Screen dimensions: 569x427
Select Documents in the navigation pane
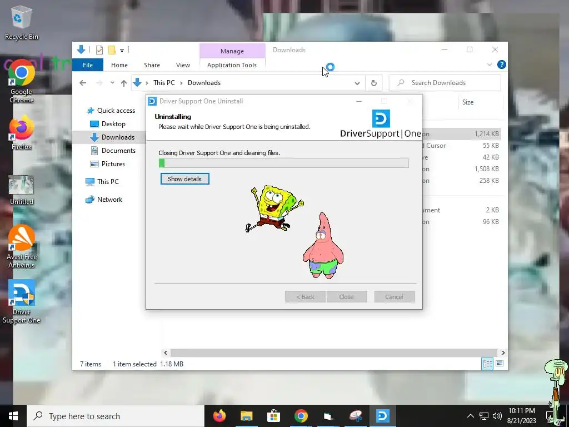[113, 150]
